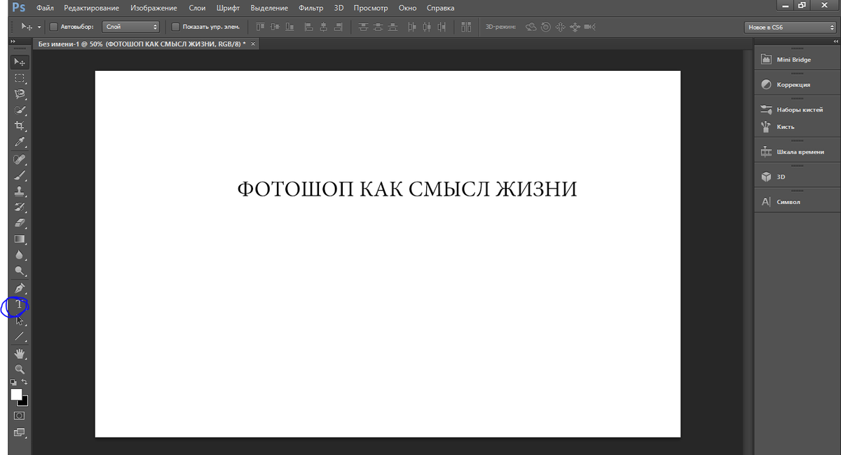Select the History Brush tool

[20, 207]
